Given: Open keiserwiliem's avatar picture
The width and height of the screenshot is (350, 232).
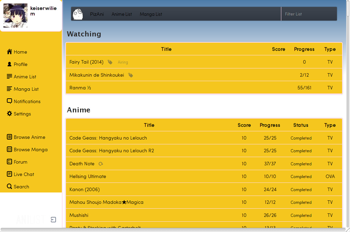Looking at the screenshot, I should (x=15, y=15).
